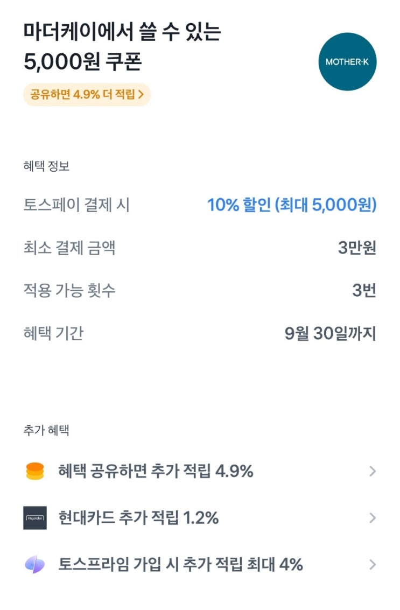Click the '토스페이 결제 시' label
This screenshot has height=610, width=400.
(76, 205)
